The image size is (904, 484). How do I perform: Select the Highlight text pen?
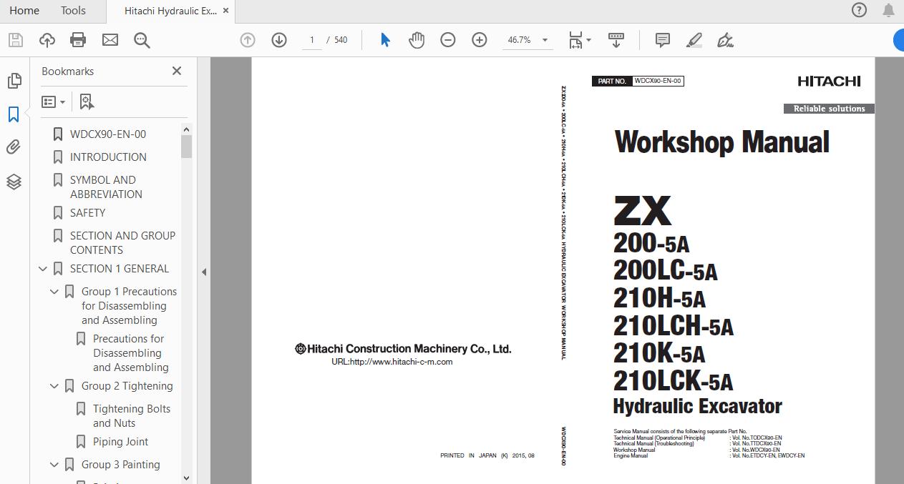694,40
